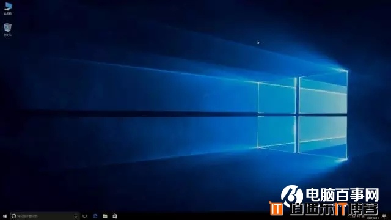Click the Show desktop sliver on taskbar edge

390,216
